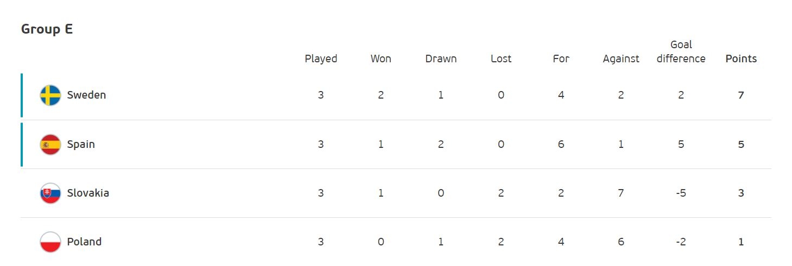Click Sweden's points value of 7
The image size is (792, 266).
pyautogui.click(x=741, y=95)
